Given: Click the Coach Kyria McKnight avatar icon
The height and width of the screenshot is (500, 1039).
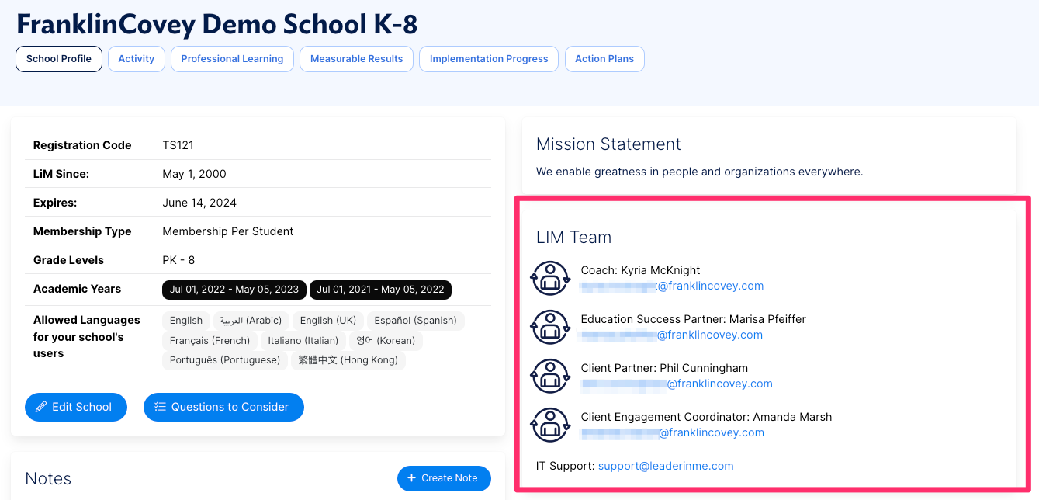Looking at the screenshot, I should coord(550,278).
